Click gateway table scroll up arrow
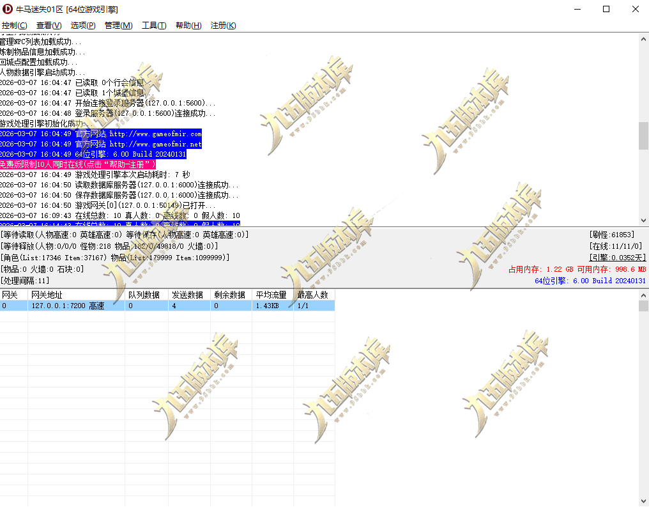 pyautogui.click(x=643, y=296)
